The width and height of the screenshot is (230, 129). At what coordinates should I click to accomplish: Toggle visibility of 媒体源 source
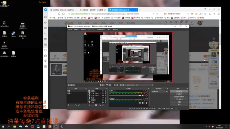(103, 100)
